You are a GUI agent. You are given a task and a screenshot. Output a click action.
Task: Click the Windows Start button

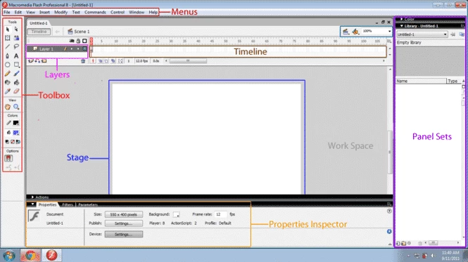tap(9, 256)
